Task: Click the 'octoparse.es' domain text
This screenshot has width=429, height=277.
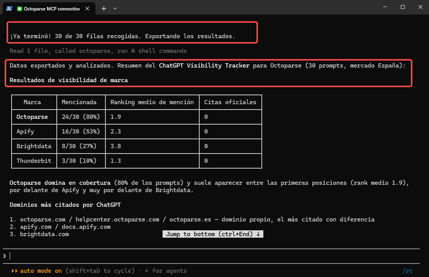Action: point(190,220)
